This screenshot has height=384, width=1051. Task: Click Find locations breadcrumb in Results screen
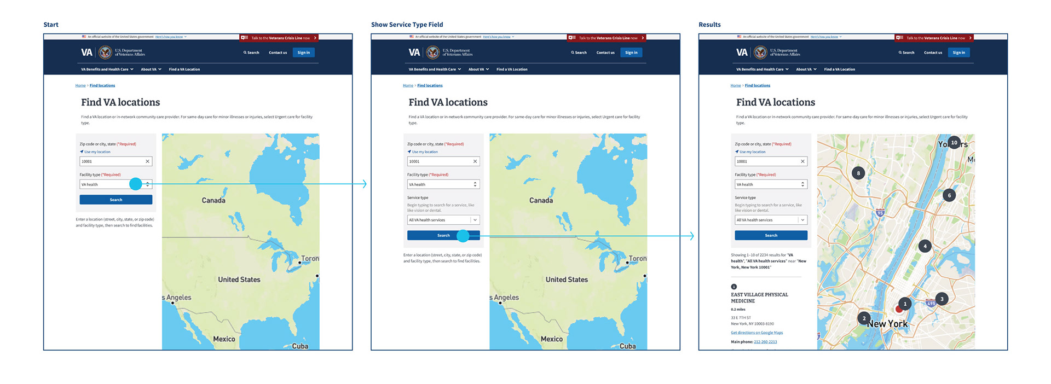[x=758, y=85]
